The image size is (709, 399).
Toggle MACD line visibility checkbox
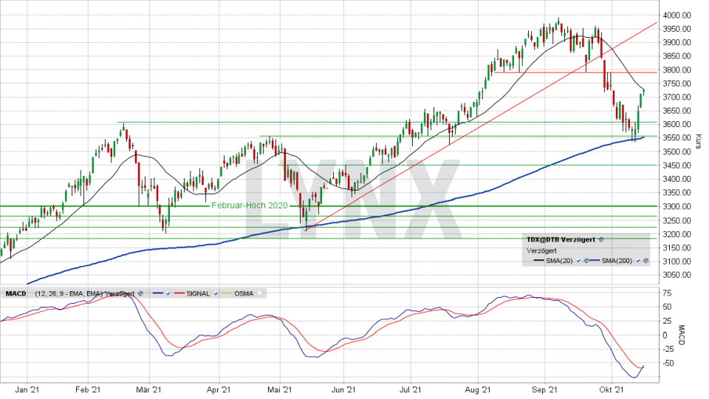click(x=168, y=293)
